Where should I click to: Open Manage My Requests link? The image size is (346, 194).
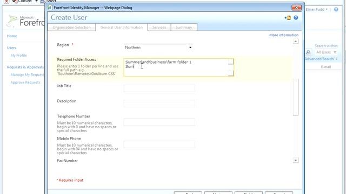(x=28, y=75)
